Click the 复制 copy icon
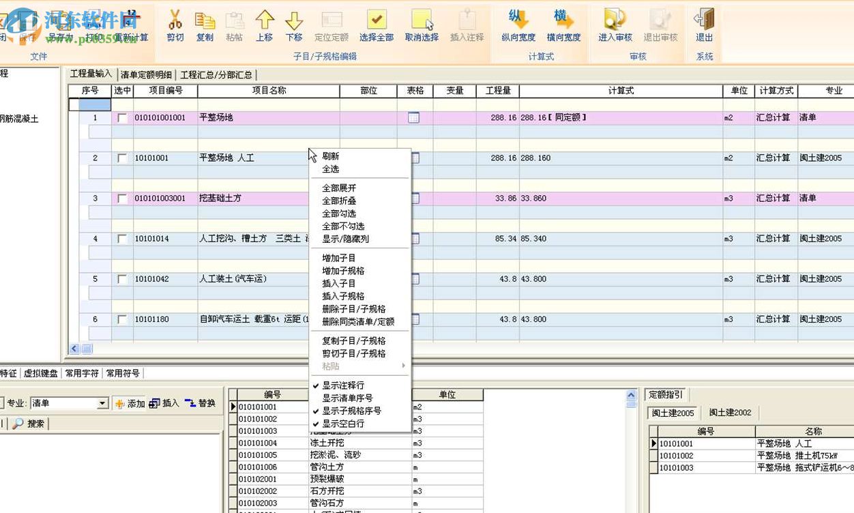Image resolution: width=854 pixels, height=513 pixels. click(x=205, y=26)
